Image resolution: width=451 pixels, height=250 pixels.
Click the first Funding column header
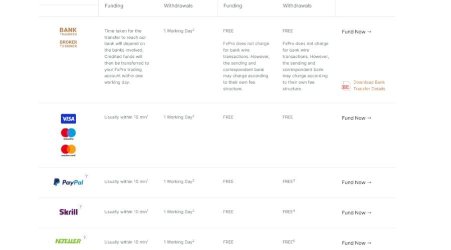click(x=114, y=6)
